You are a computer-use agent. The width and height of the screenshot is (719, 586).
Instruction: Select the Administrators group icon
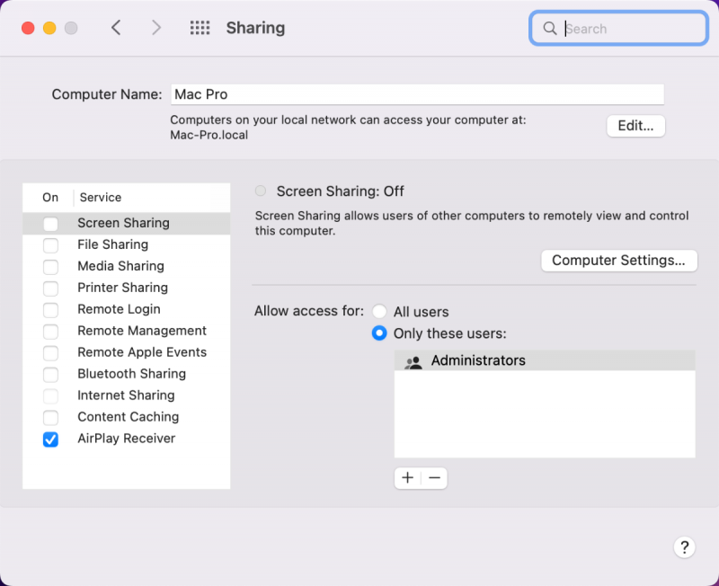(413, 361)
